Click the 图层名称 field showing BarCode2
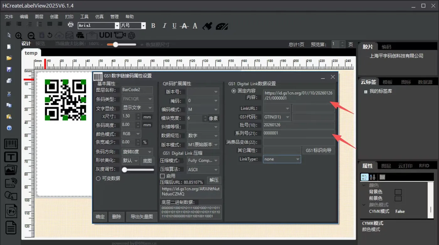This screenshot has width=439, height=245. tap(137, 90)
